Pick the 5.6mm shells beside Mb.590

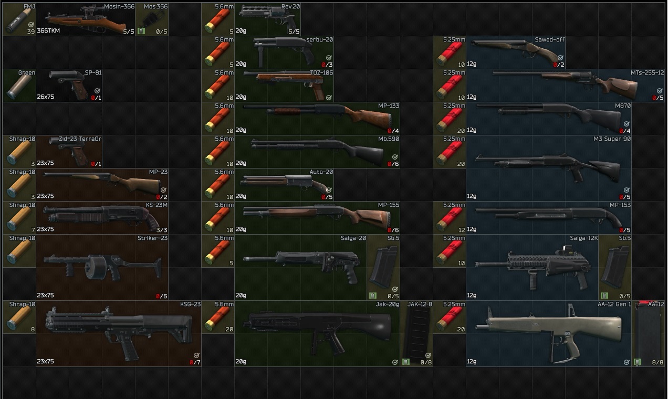pos(218,151)
